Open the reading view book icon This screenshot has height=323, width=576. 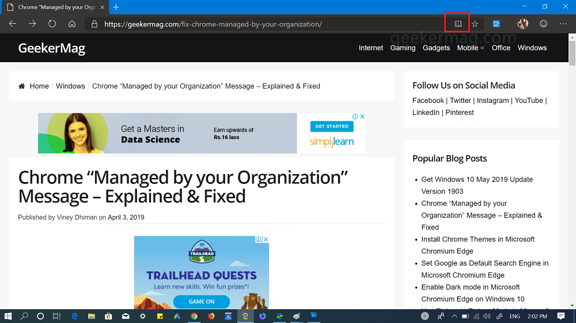pyautogui.click(x=458, y=24)
